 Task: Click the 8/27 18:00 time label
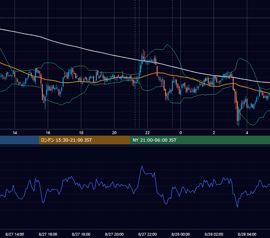81,234
